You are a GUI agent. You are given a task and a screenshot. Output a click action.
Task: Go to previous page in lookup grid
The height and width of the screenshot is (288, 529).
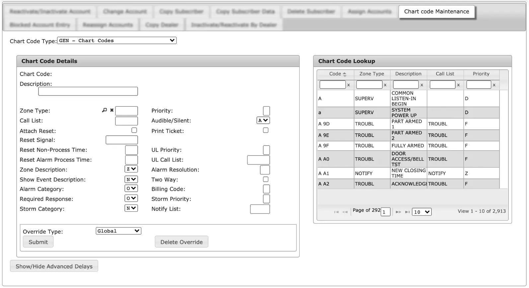pos(345,212)
